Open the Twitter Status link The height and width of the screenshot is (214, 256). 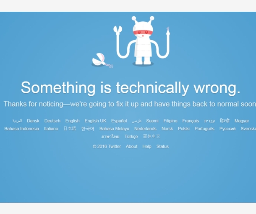[162, 147]
